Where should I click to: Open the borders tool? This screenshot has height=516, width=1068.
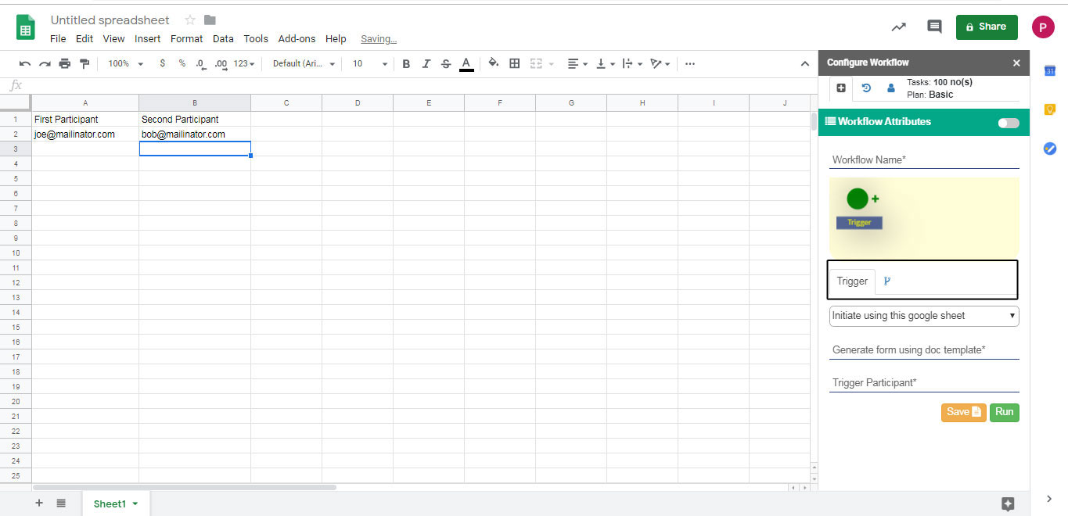tap(515, 63)
